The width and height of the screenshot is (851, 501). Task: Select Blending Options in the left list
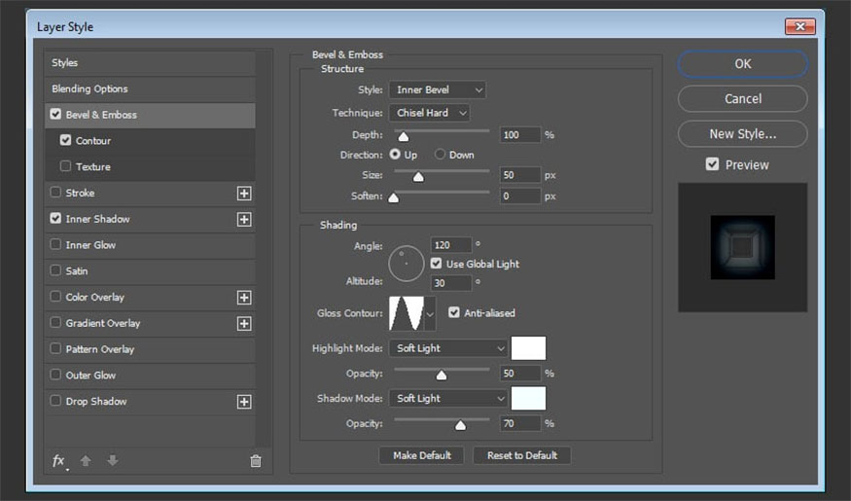(89, 89)
